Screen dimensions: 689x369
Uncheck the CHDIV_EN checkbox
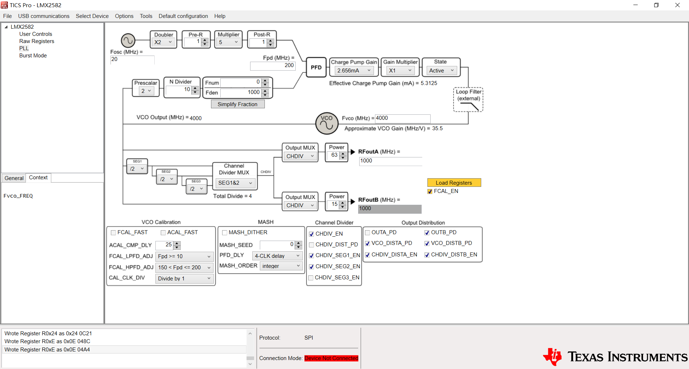coord(311,234)
